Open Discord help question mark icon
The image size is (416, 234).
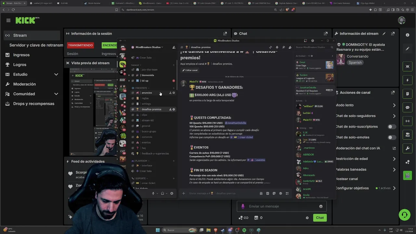coord(312,41)
